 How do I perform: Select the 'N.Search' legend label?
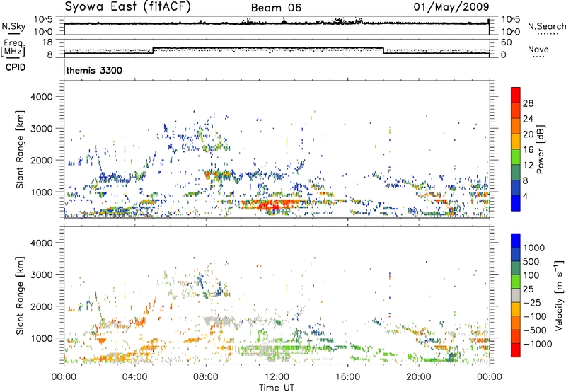[x=546, y=26]
